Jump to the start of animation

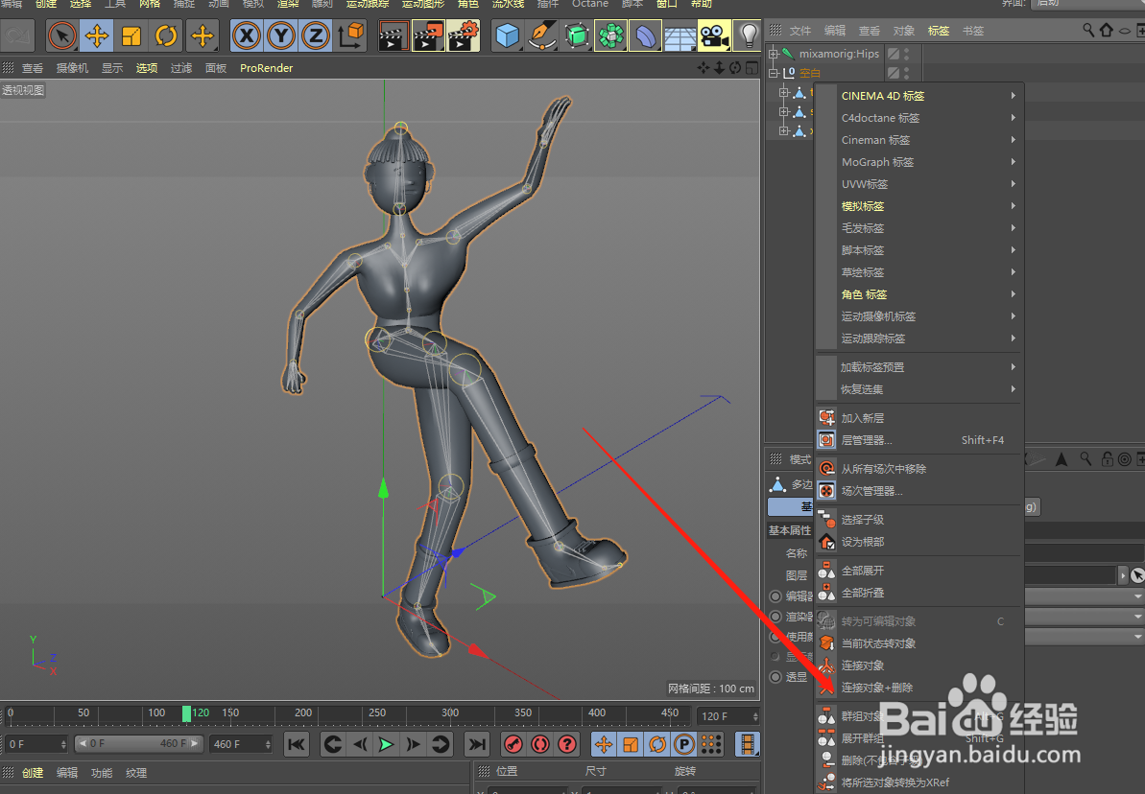[297, 744]
